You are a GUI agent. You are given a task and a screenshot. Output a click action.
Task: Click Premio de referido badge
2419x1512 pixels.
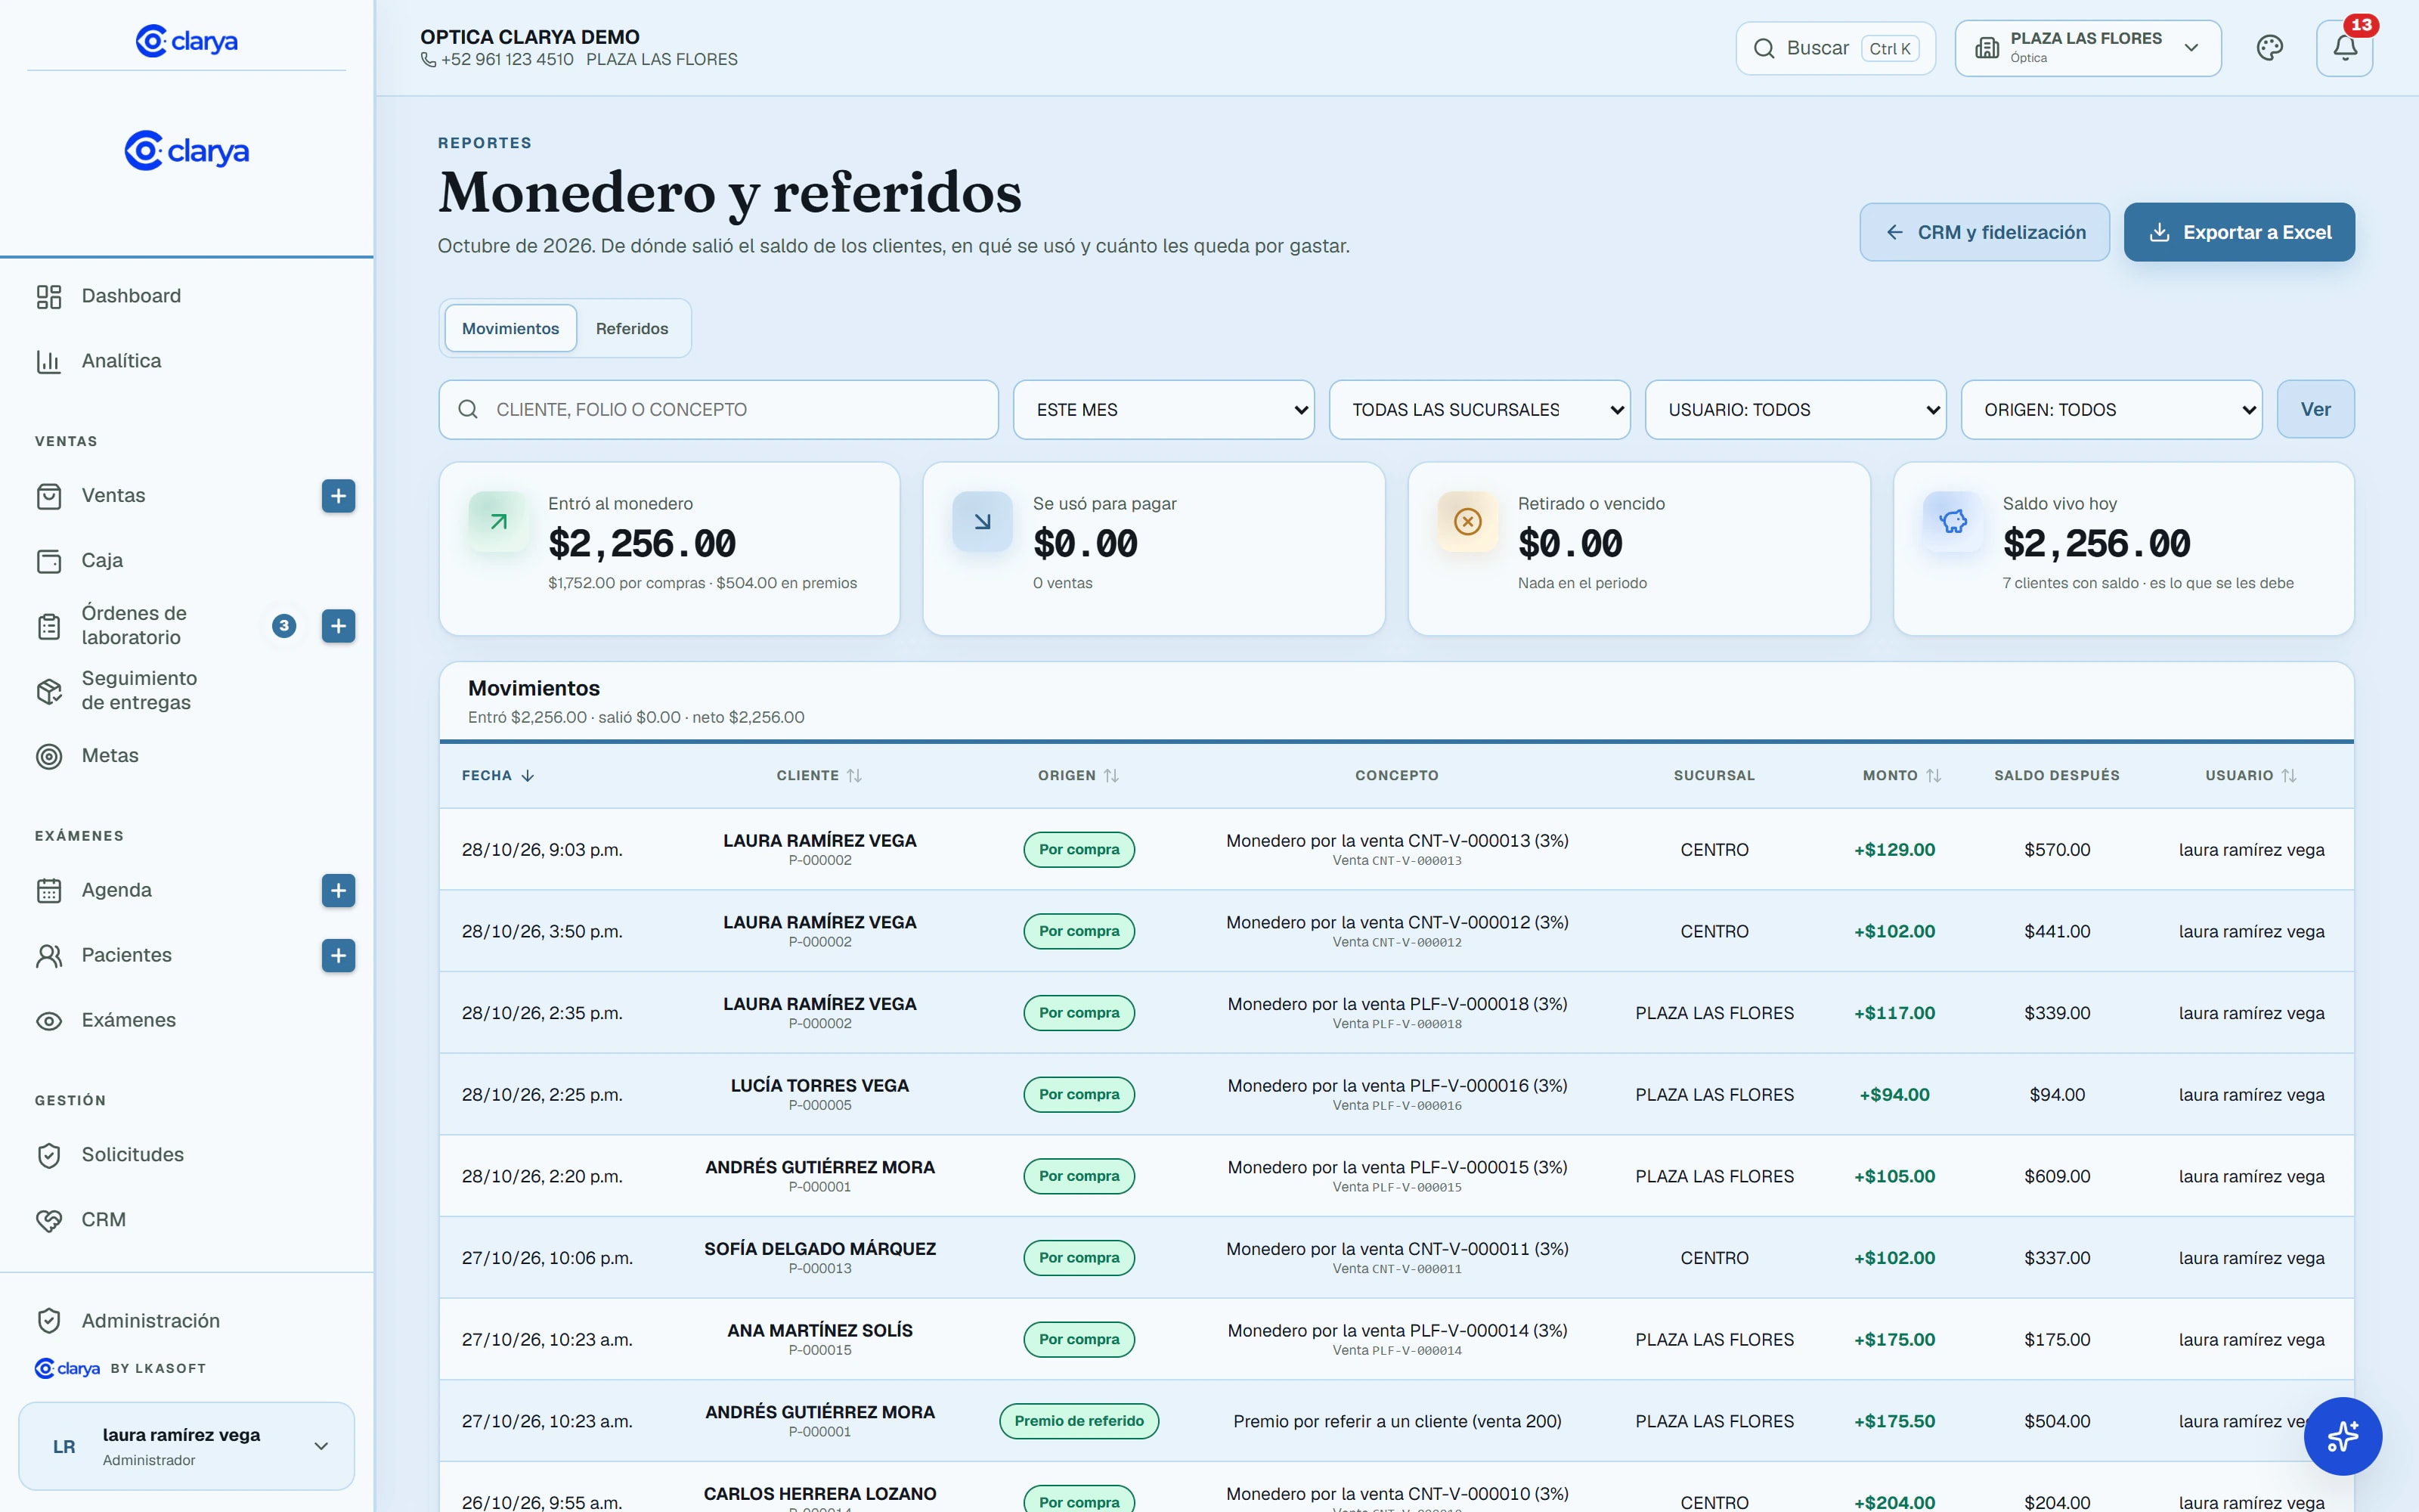pyautogui.click(x=1079, y=1421)
